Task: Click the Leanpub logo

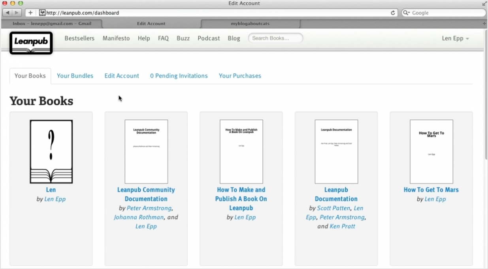Action: point(31,43)
